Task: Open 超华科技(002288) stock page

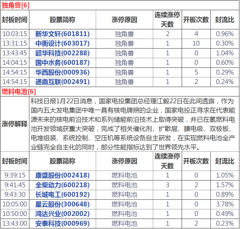Action: coord(62,53)
